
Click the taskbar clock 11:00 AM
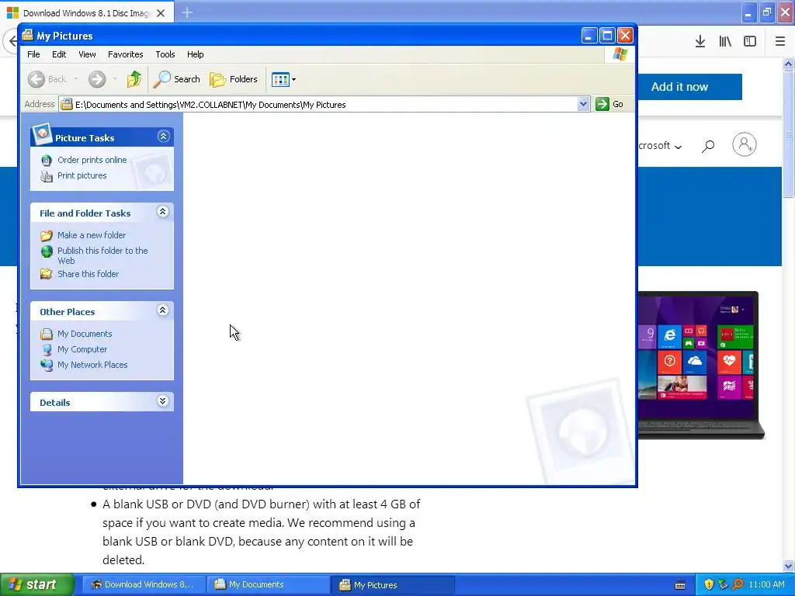766,585
